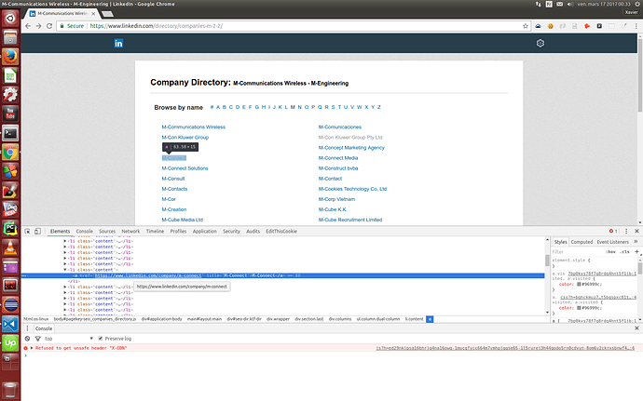Open Visual Studio Code from the dock

pos(10,324)
